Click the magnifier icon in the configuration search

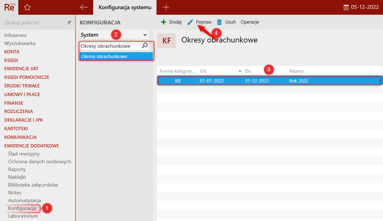coord(145,46)
